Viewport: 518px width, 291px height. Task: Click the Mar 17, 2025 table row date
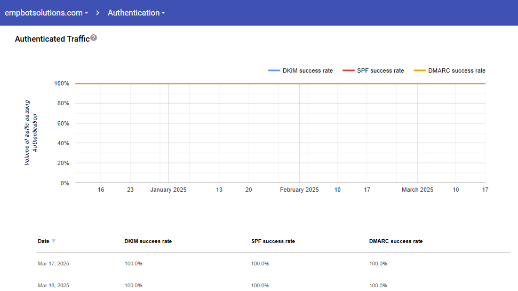click(x=53, y=264)
